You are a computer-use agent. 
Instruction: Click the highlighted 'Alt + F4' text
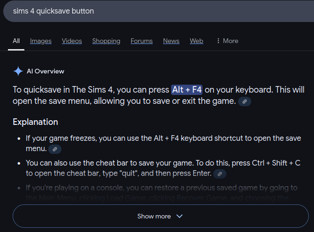tap(187, 89)
